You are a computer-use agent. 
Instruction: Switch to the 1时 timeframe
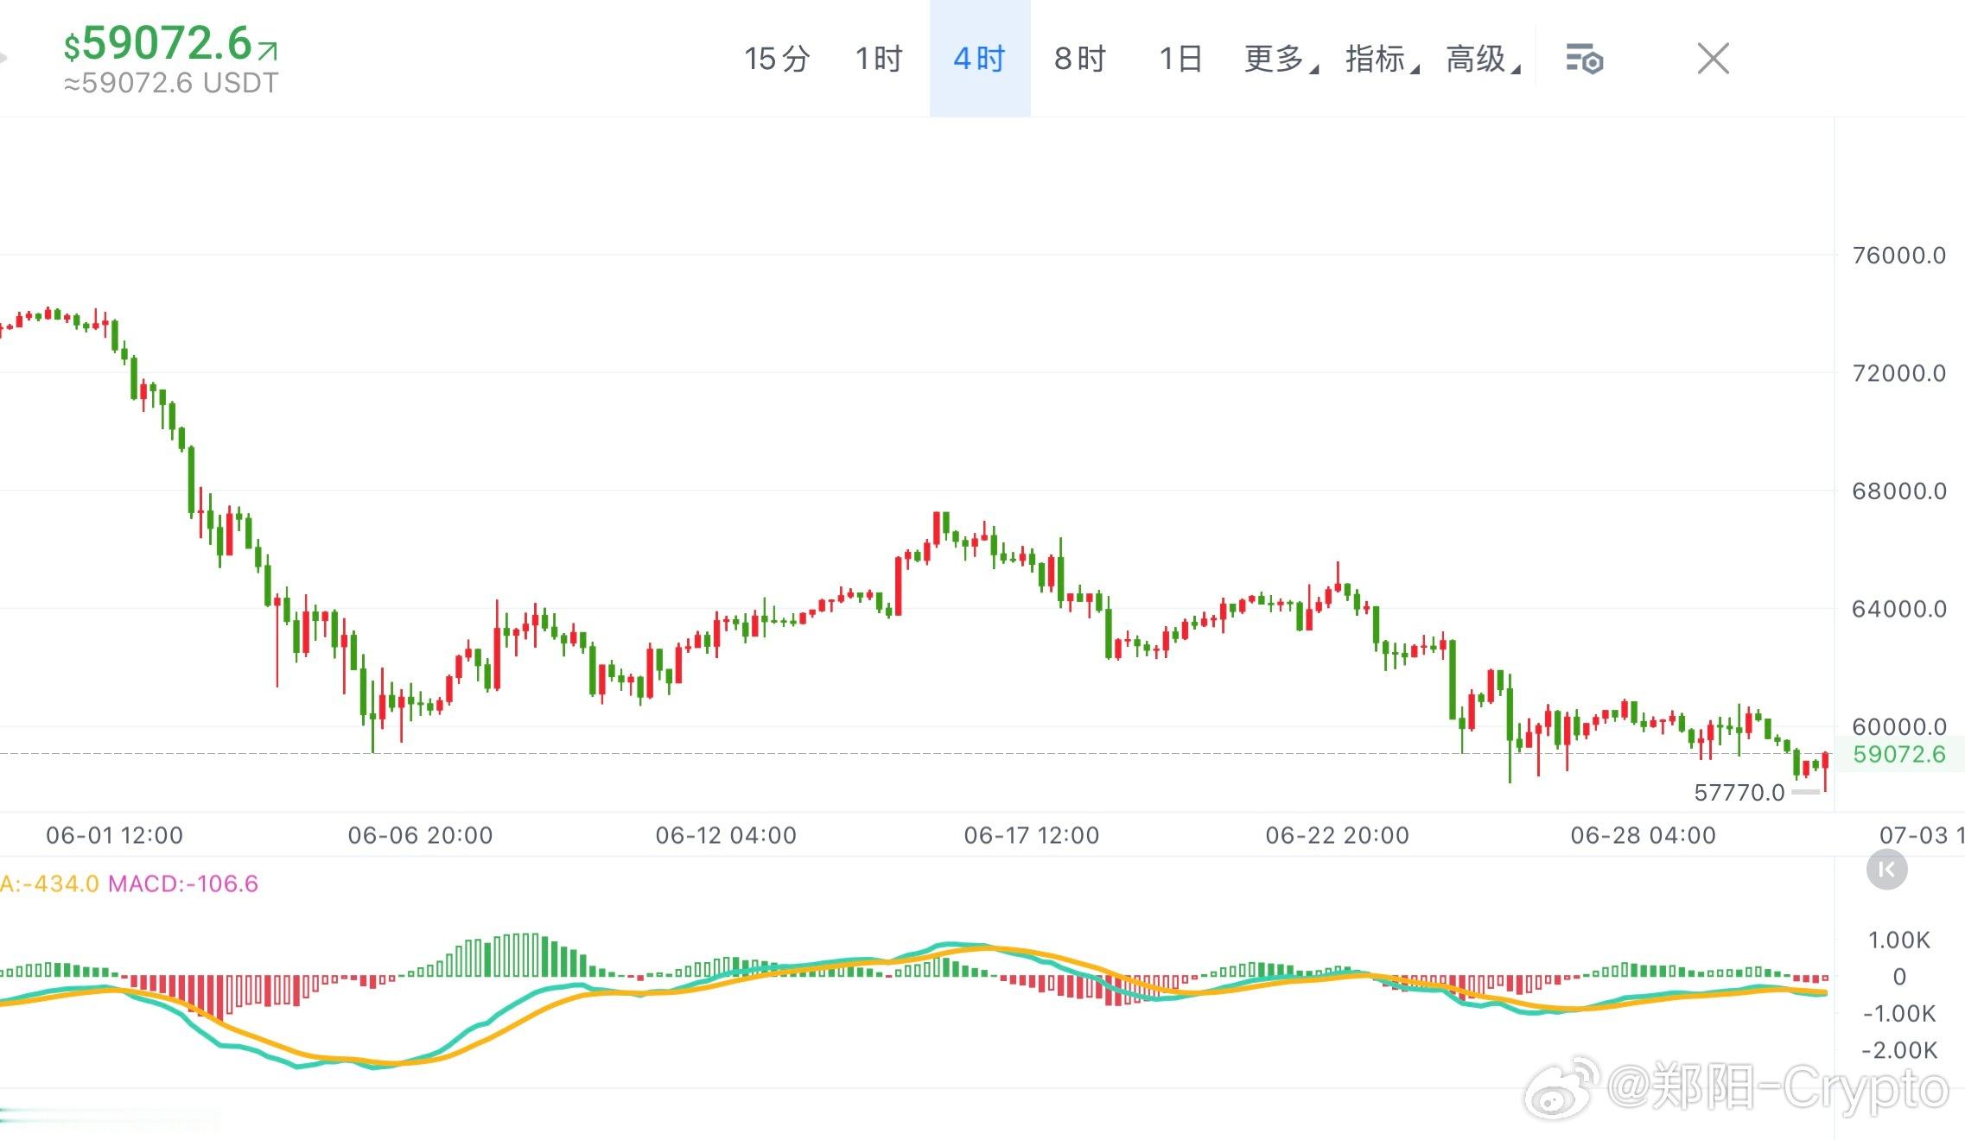pyautogui.click(x=878, y=59)
